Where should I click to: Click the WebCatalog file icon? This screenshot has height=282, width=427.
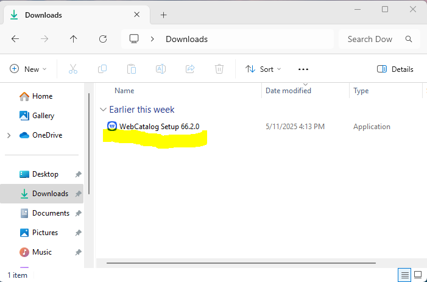(x=112, y=126)
